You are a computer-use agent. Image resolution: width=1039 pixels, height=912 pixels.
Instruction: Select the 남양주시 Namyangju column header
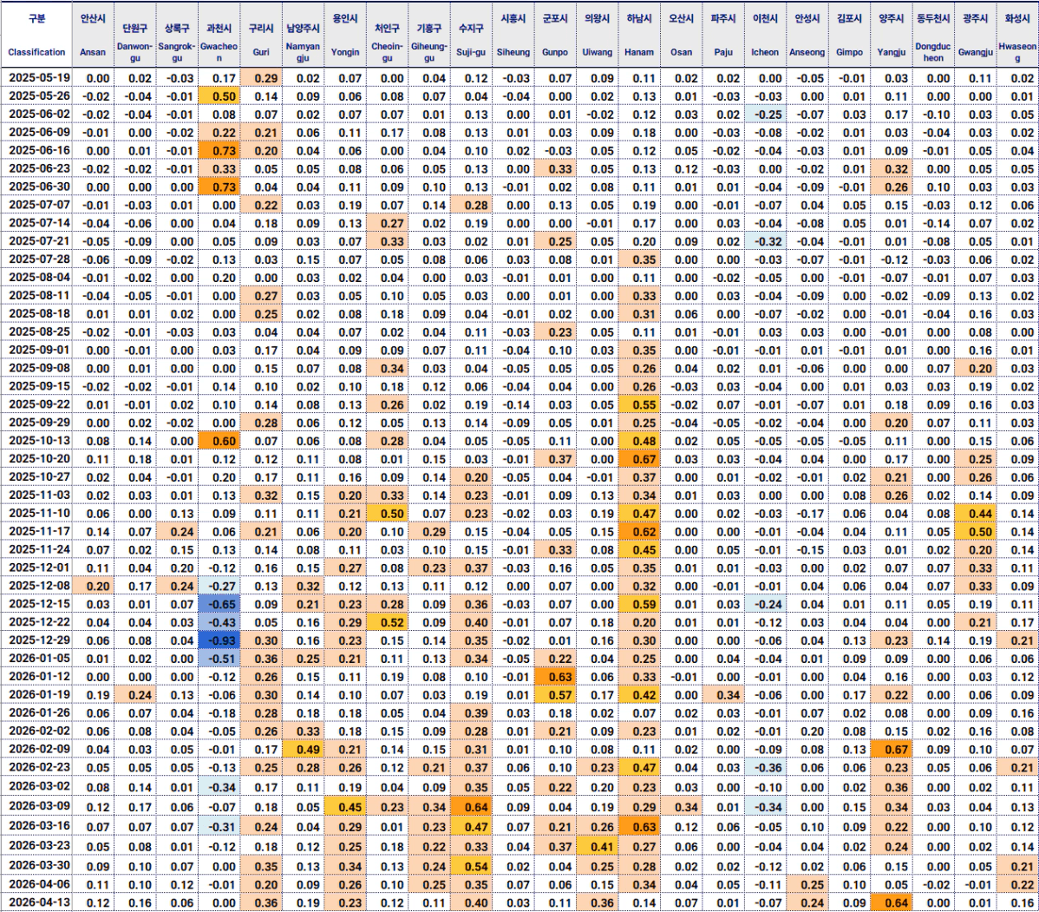point(303,34)
